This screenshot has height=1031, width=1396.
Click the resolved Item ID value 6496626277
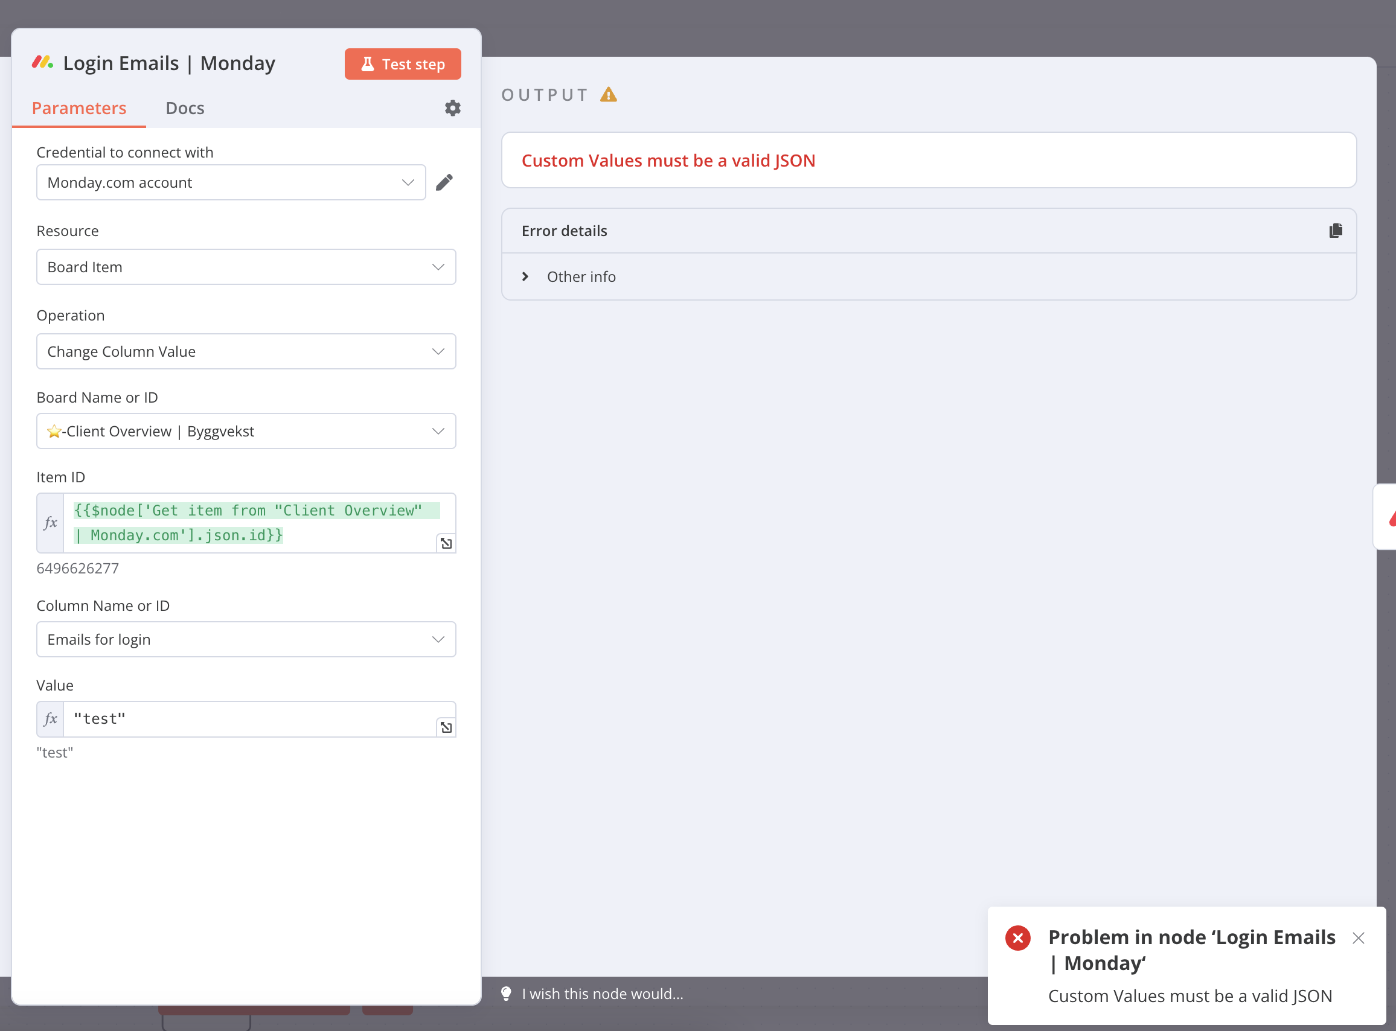tap(77, 568)
